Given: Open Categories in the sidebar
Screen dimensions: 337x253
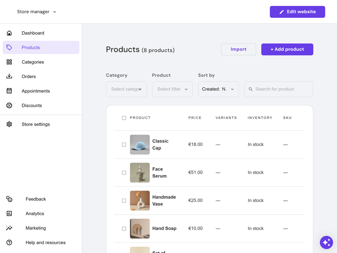Looking at the screenshot, I should pyautogui.click(x=41, y=62).
